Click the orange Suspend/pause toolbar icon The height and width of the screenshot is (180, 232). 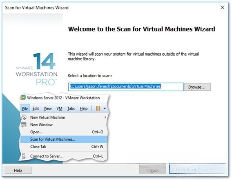(98, 108)
